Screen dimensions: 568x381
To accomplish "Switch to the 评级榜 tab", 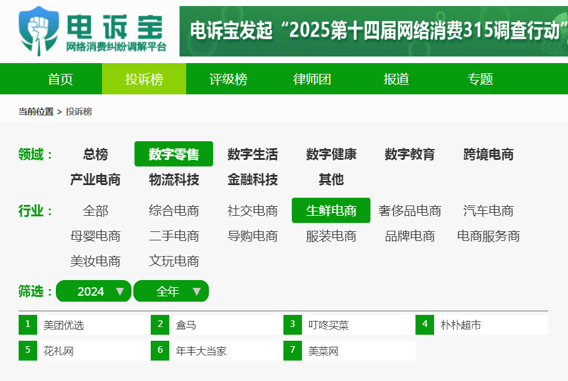I will coord(228,79).
